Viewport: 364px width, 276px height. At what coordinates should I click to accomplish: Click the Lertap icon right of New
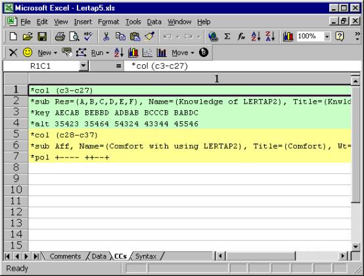(67, 52)
